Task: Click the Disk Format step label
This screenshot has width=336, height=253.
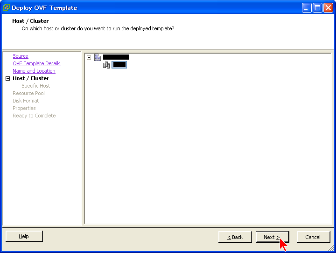Action: click(x=26, y=101)
